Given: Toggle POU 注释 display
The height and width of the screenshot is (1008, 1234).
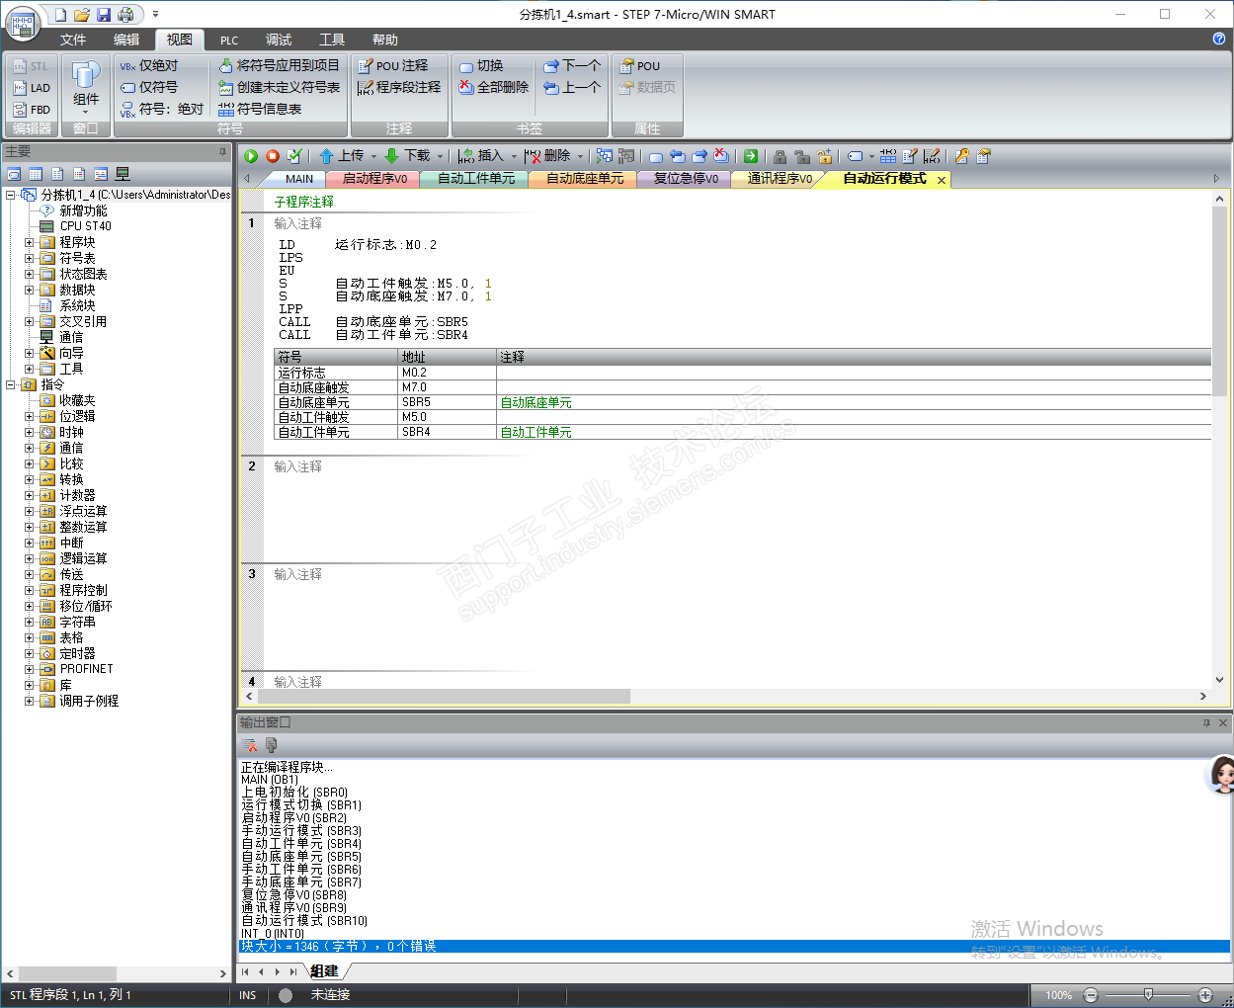Looking at the screenshot, I should tap(392, 65).
